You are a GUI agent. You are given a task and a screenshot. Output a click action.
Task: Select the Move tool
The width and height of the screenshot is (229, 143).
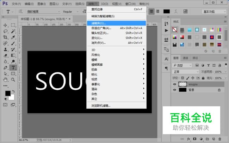coord(5,25)
